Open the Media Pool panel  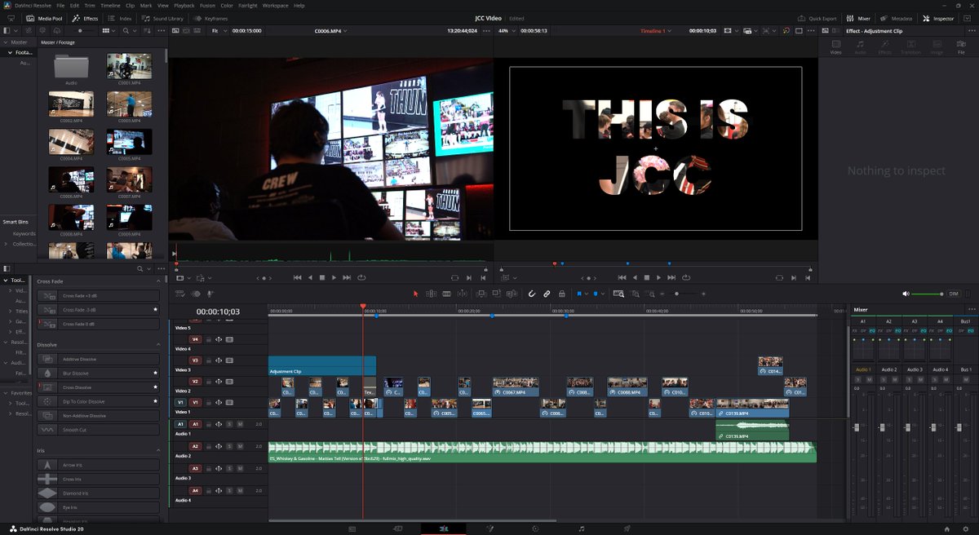pos(42,18)
